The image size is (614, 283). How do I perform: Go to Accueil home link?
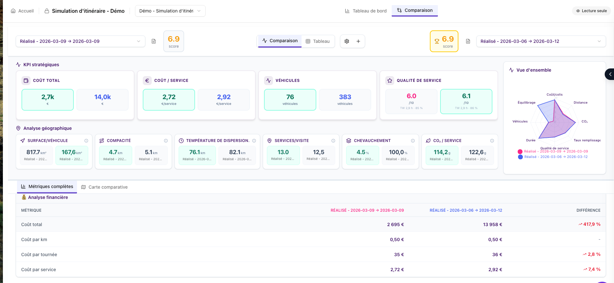tap(22, 11)
